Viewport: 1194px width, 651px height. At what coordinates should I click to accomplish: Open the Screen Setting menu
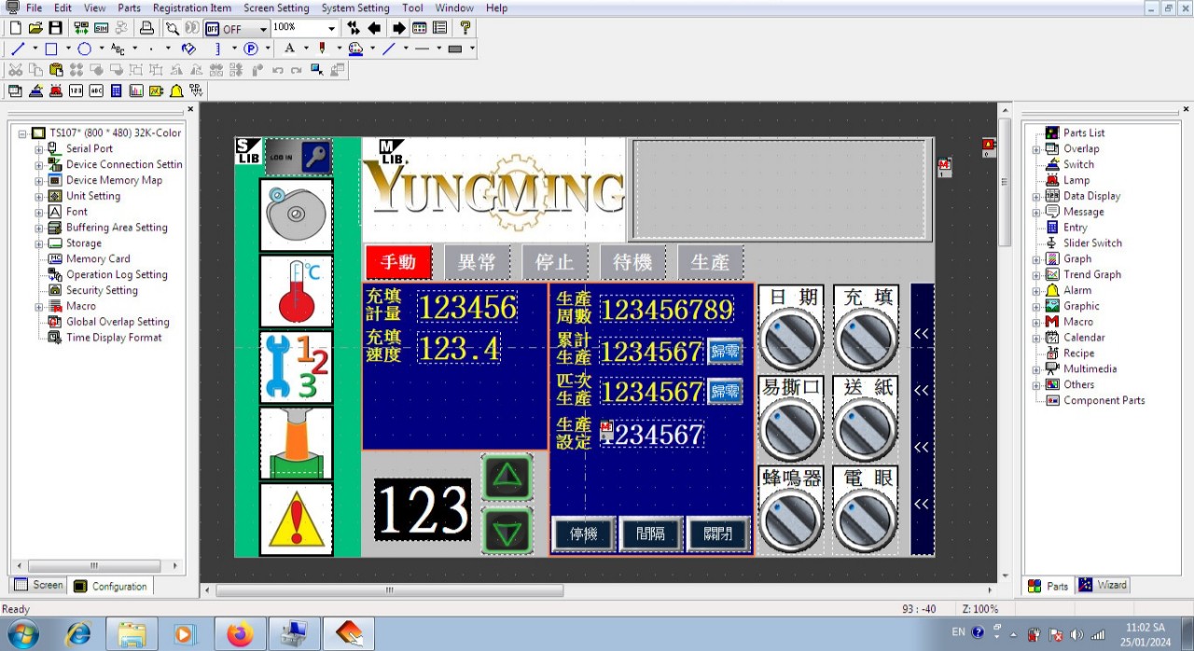[x=276, y=7]
